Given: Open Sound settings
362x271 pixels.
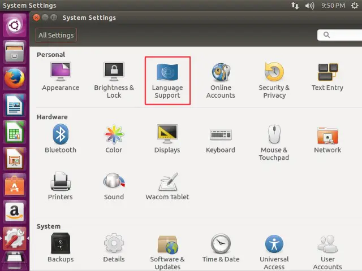Looking at the screenshot, I should [x=114, y=186].
